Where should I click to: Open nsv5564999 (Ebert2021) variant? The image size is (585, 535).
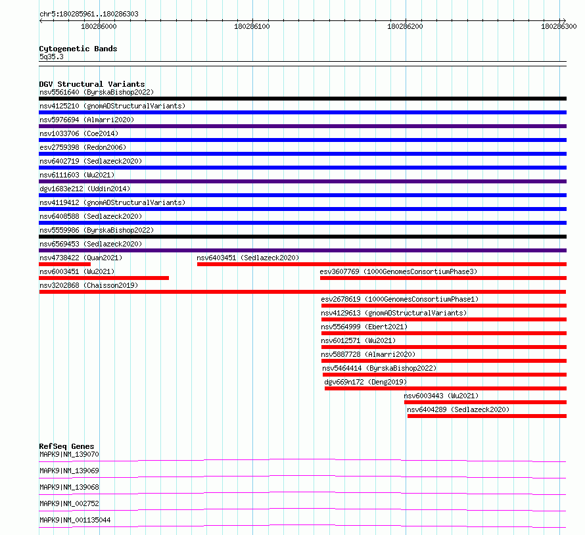(x=364, y=327)
